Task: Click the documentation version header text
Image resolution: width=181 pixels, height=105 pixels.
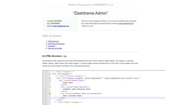Action: click(x=90, y=5)
